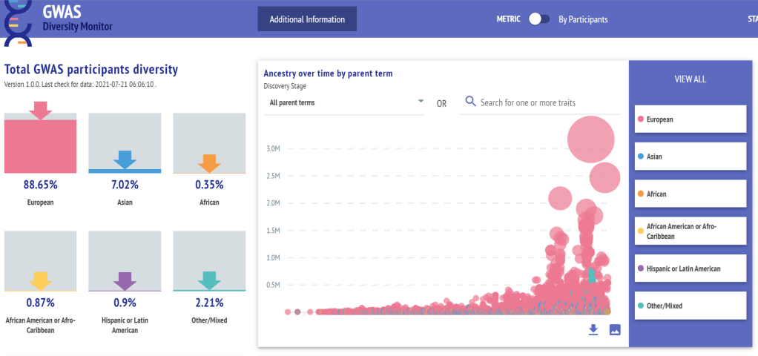
Task: Click the purple Hispanic or Latin American arrow
Action: click(x=125, y=281)
